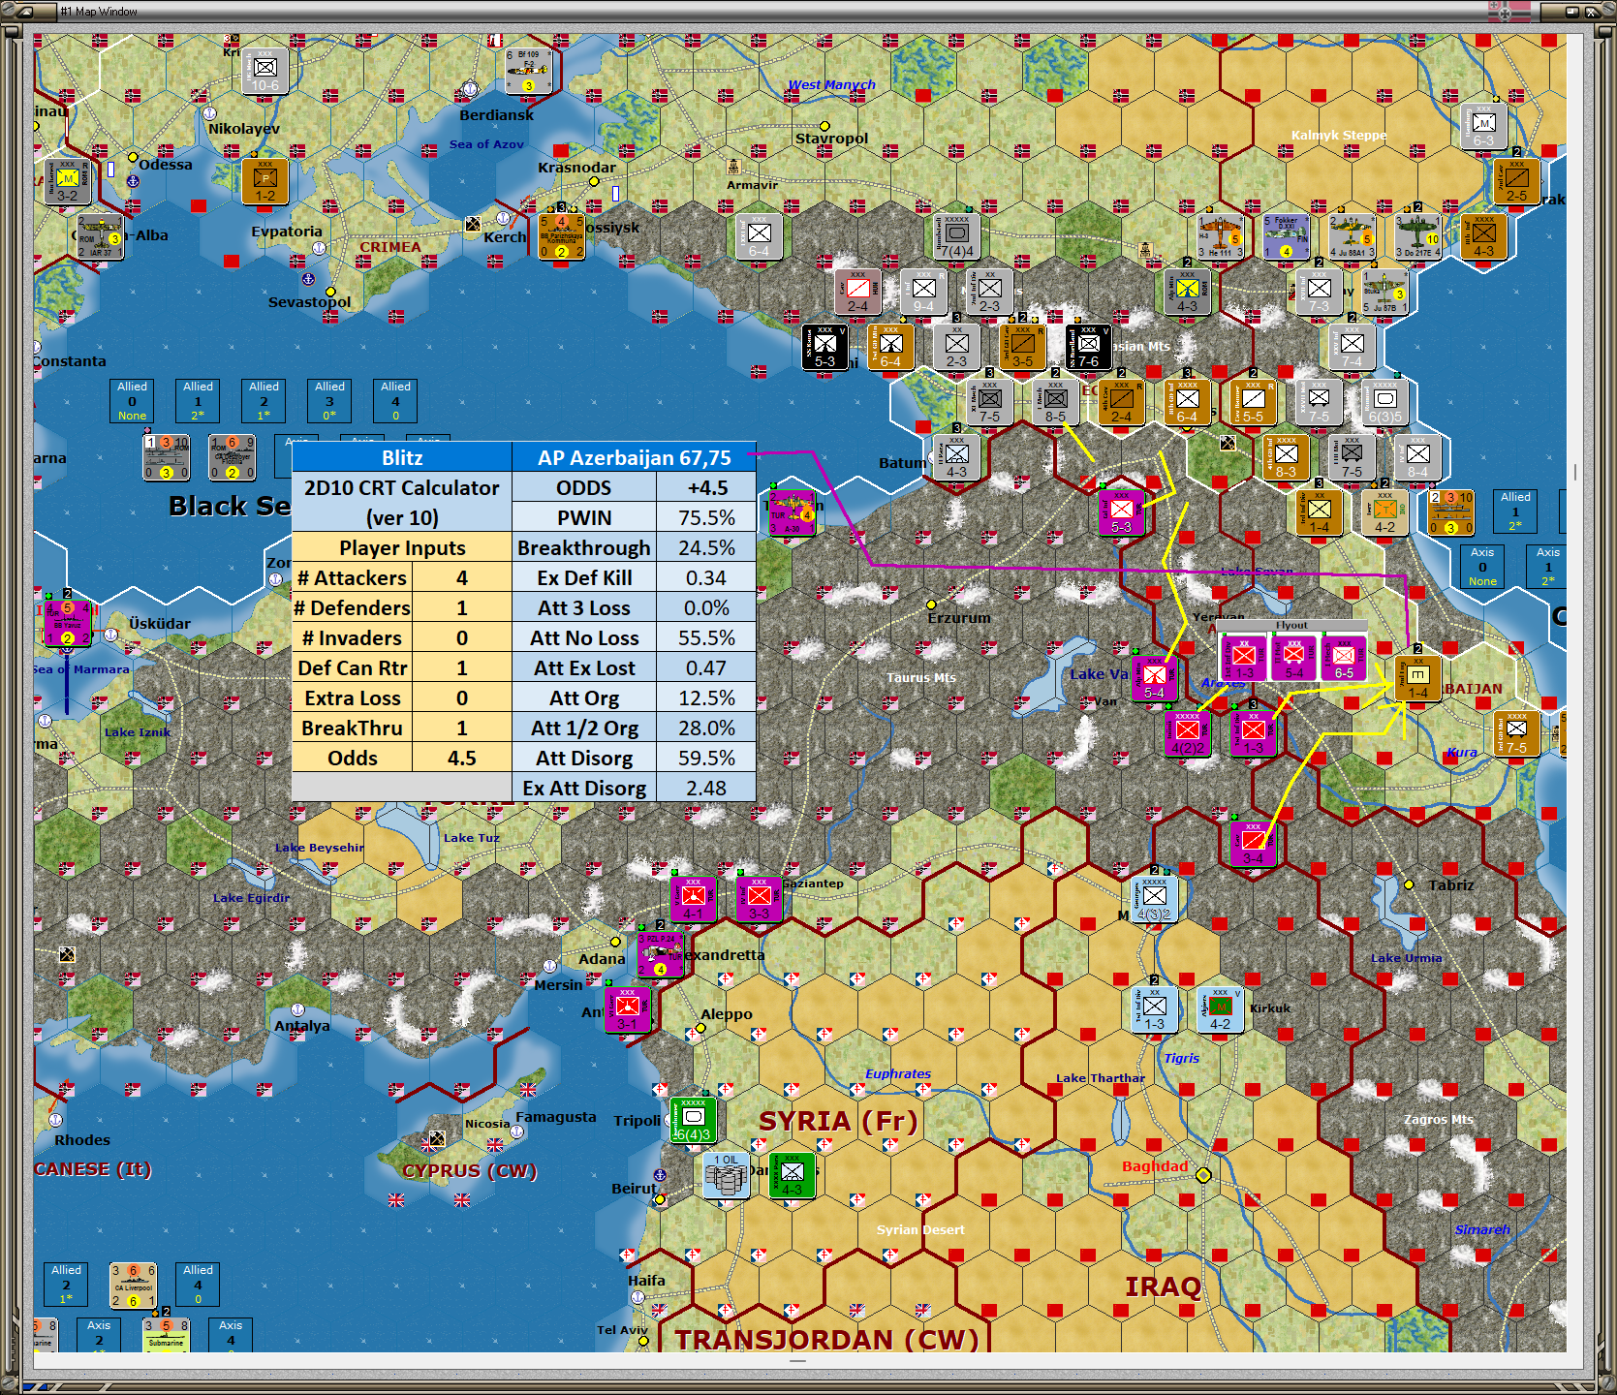
Task: Select the 10-6 counter at top left
Action: click(x=264, y=71)
